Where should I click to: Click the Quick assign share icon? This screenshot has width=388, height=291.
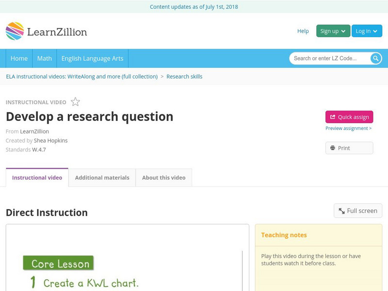(x=333, y=117)
